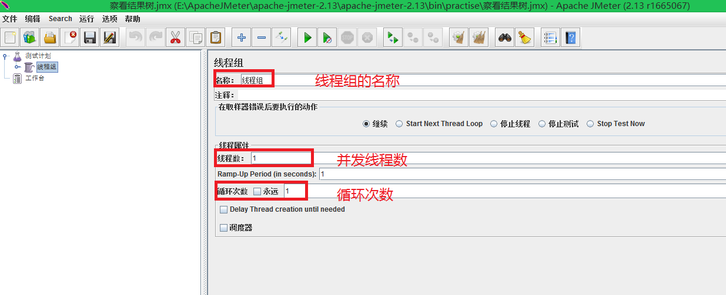Save the test plan with floppy icon

90,38
